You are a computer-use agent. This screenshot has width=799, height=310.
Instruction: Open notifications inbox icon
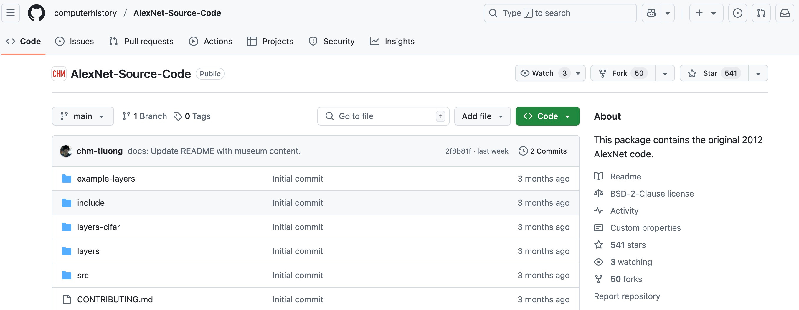pyautogui.click(x=785, y=13)
